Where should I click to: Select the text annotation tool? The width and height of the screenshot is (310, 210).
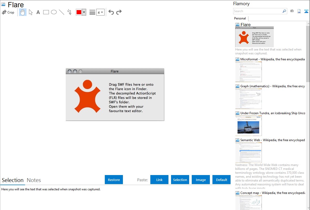point(38,12)
